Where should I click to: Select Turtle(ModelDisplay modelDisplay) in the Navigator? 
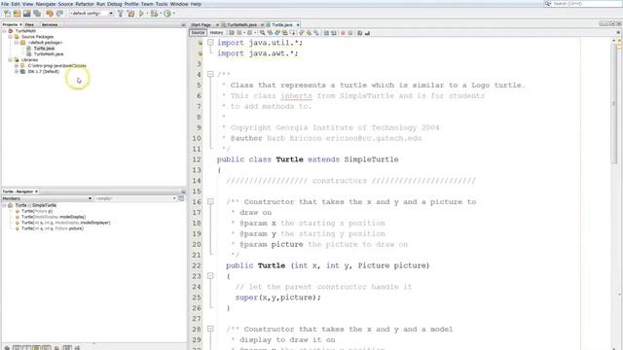tap(54, 217)
